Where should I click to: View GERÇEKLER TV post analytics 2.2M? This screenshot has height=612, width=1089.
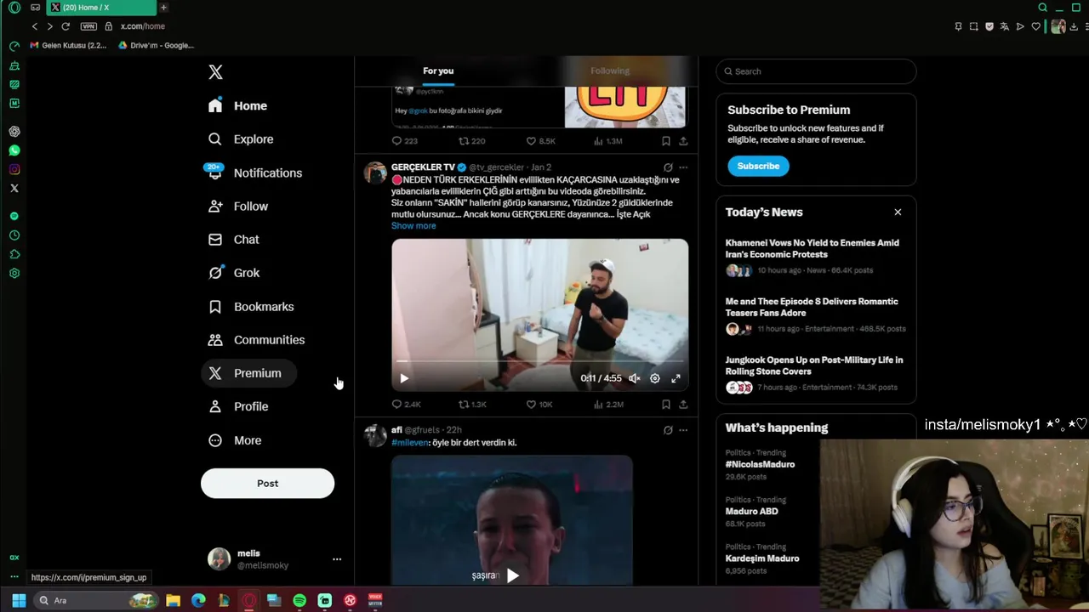pyautogui.click(x=607, y=405)
